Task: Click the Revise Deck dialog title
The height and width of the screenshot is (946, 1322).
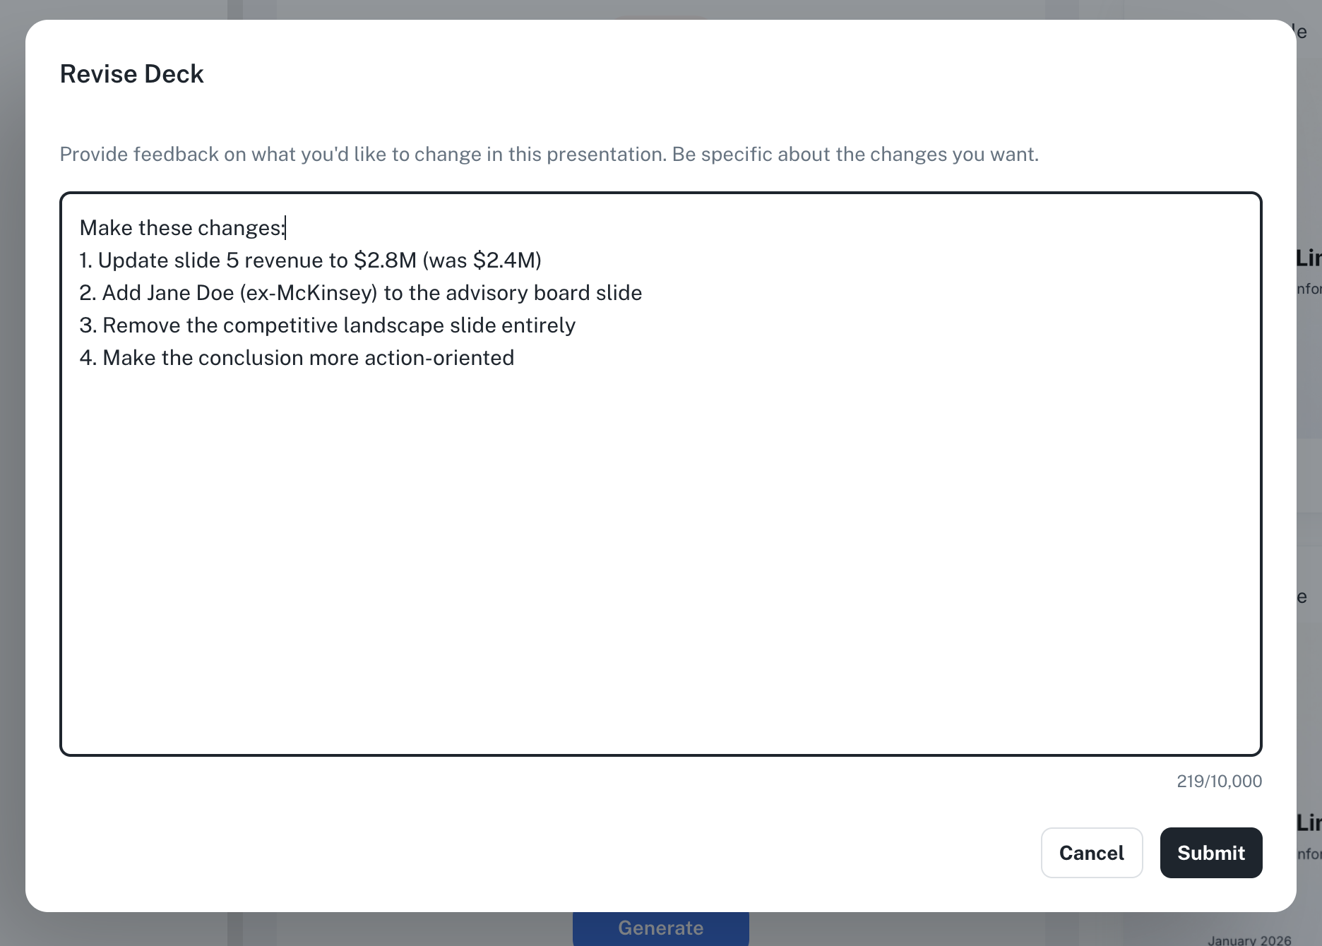Action: click(132, 73)
